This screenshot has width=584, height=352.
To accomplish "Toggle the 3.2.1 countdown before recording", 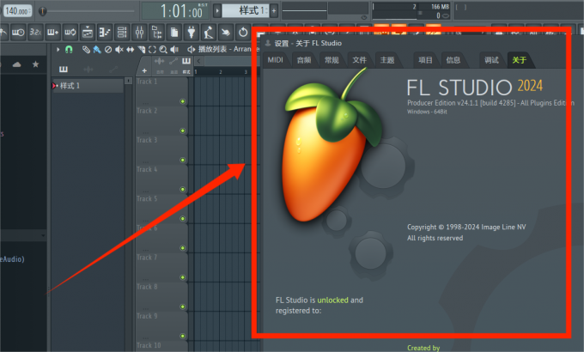I will click(35, 33).
